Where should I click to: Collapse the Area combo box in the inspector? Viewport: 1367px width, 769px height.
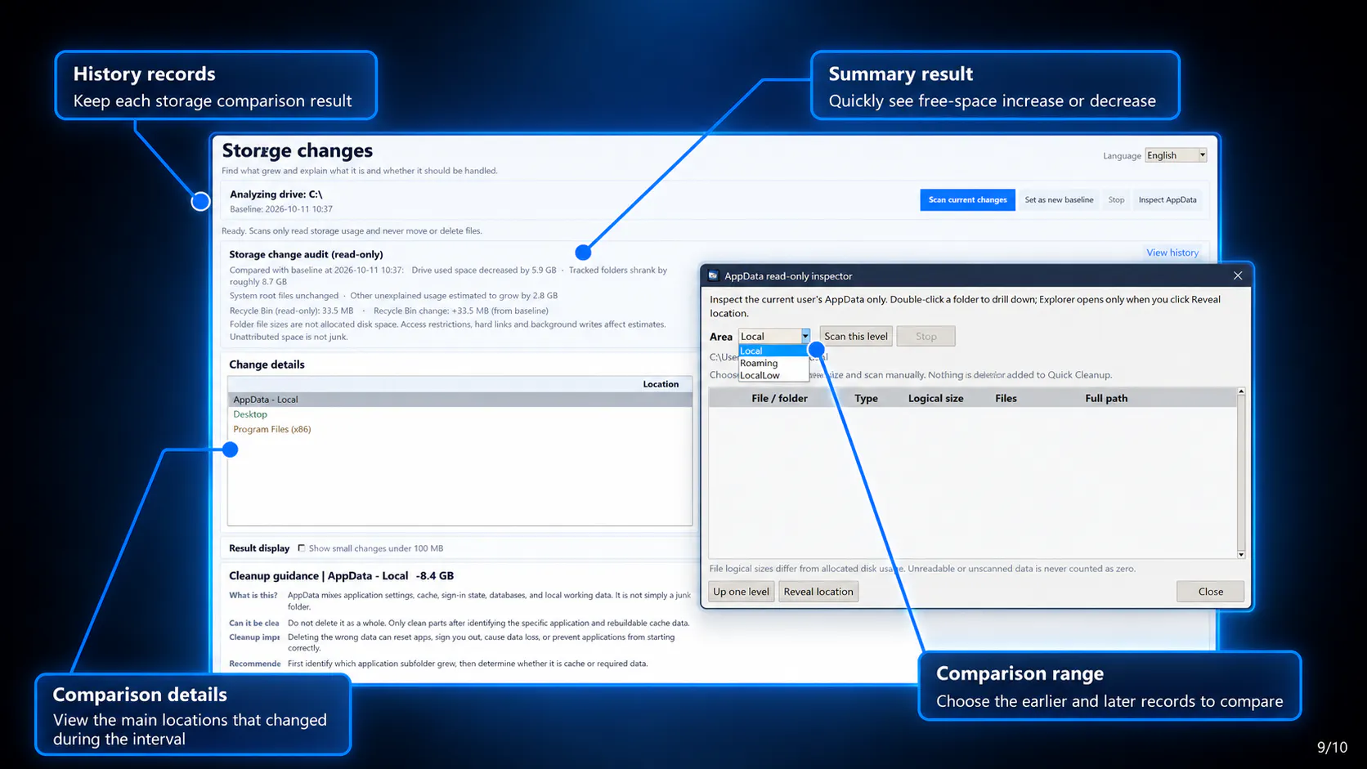click(x=805, y=336)
